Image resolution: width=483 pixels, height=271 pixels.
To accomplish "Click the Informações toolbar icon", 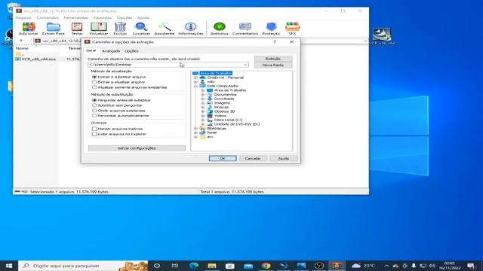I will [191, 29].
